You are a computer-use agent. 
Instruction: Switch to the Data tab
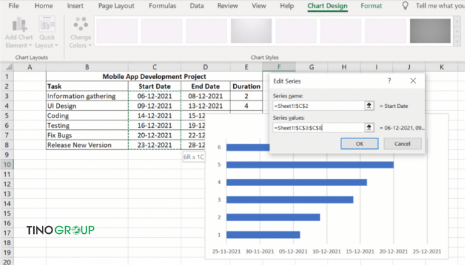tap(197, 5)
